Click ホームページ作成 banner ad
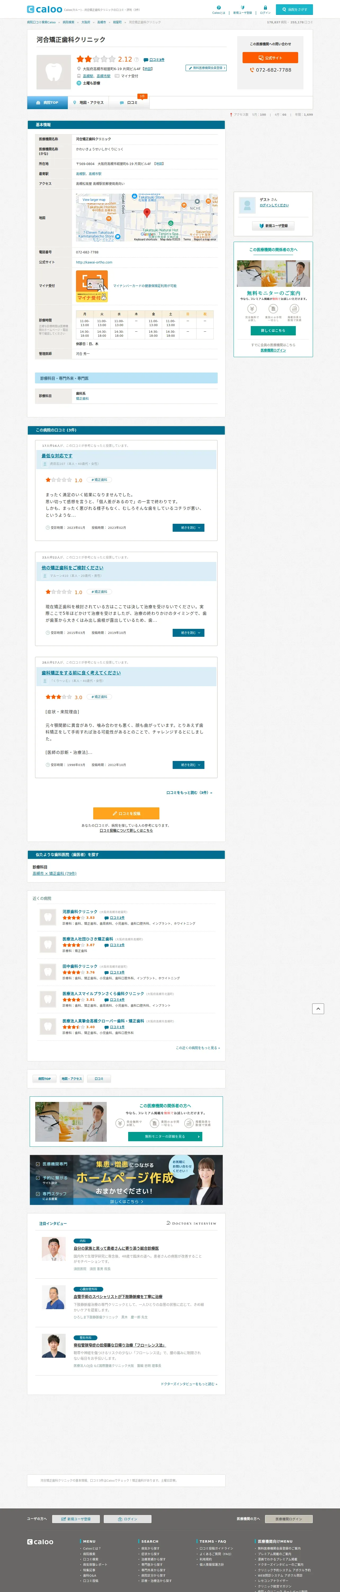This screenshot has width=340, height=1592. tap(126, 1180)
